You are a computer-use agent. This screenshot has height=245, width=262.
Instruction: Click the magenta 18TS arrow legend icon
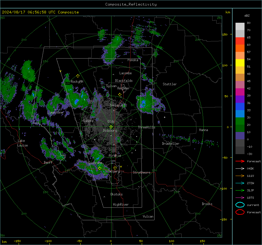pos(240,198)
